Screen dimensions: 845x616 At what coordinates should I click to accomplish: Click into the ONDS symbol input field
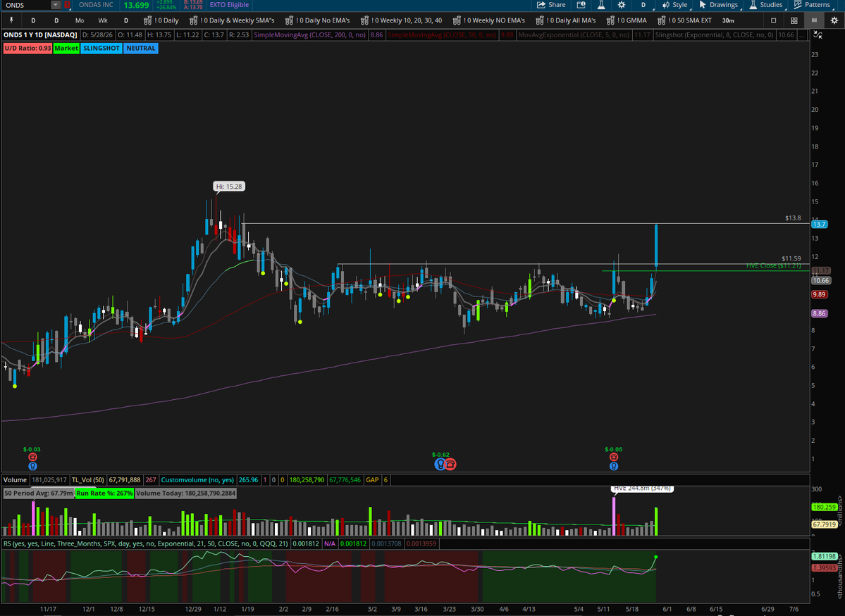pos(26,5)
